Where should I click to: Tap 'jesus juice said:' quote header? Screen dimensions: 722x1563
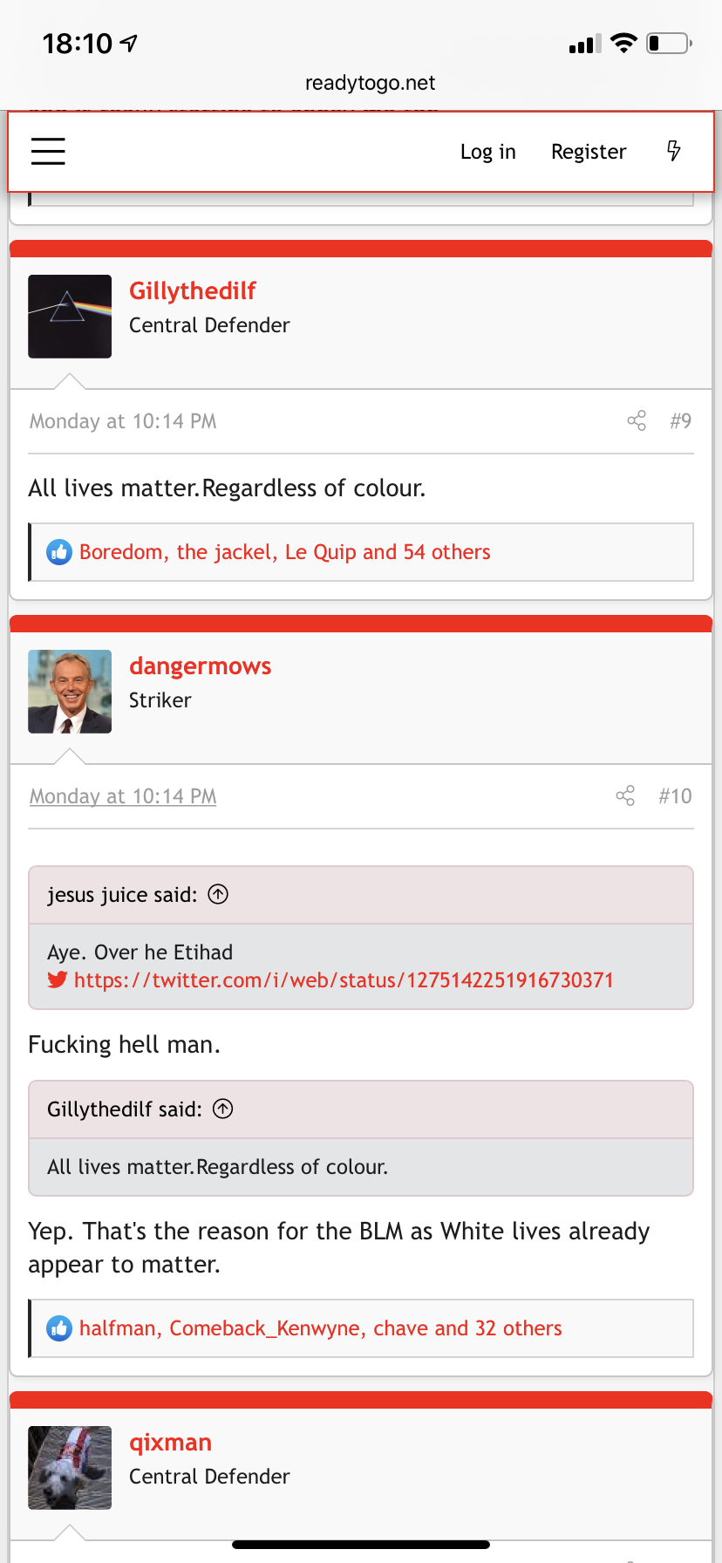122,895
